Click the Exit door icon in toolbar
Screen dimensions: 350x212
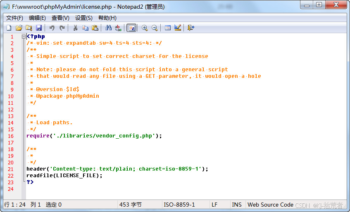coord(191,28)
